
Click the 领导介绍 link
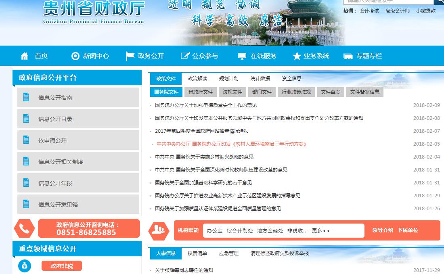383,230
